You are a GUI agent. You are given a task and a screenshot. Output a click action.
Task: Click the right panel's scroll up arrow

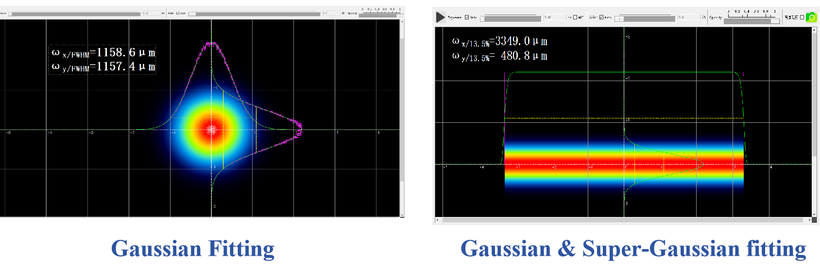point(814,30)
